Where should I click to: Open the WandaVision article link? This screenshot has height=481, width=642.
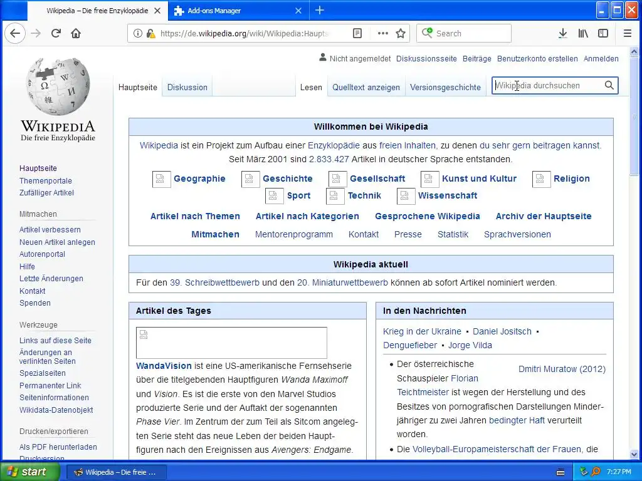point(164,366)
